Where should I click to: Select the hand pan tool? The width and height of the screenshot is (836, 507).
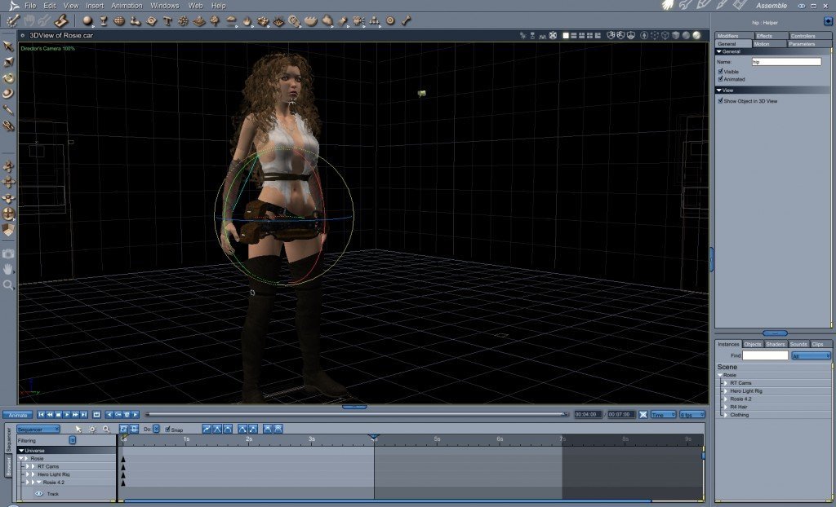[8, 269]
